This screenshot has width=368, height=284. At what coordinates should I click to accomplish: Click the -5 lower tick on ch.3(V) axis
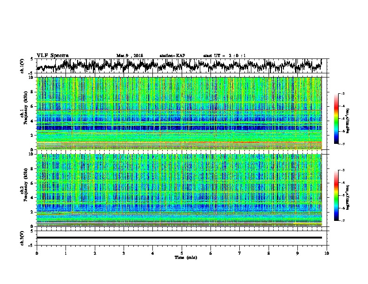click(31, 245)
